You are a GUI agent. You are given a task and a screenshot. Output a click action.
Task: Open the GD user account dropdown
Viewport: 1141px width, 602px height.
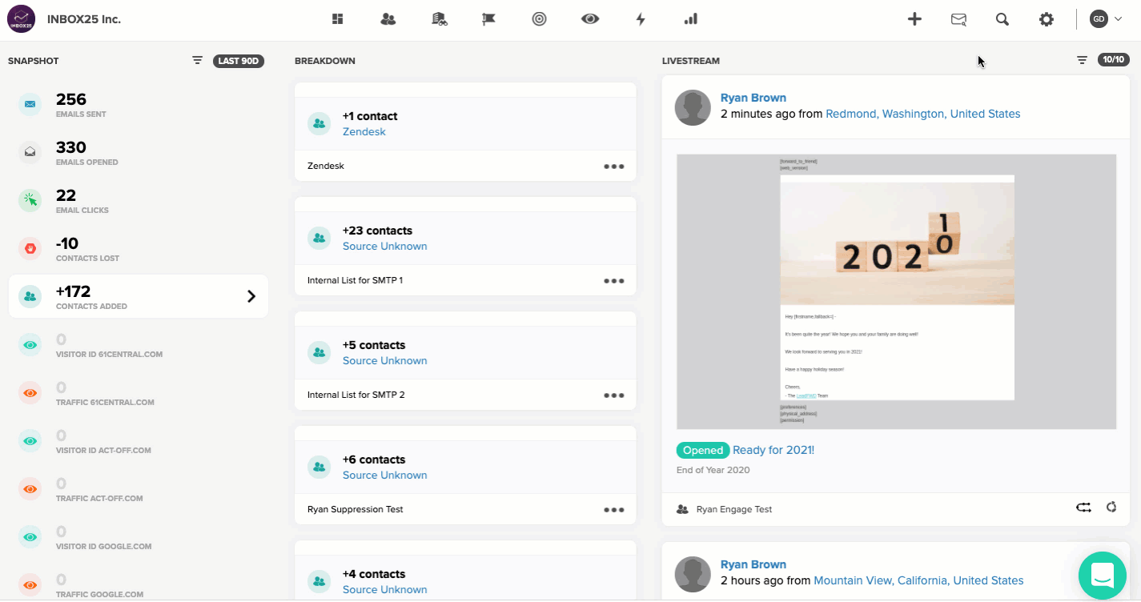click(1106, 19)
